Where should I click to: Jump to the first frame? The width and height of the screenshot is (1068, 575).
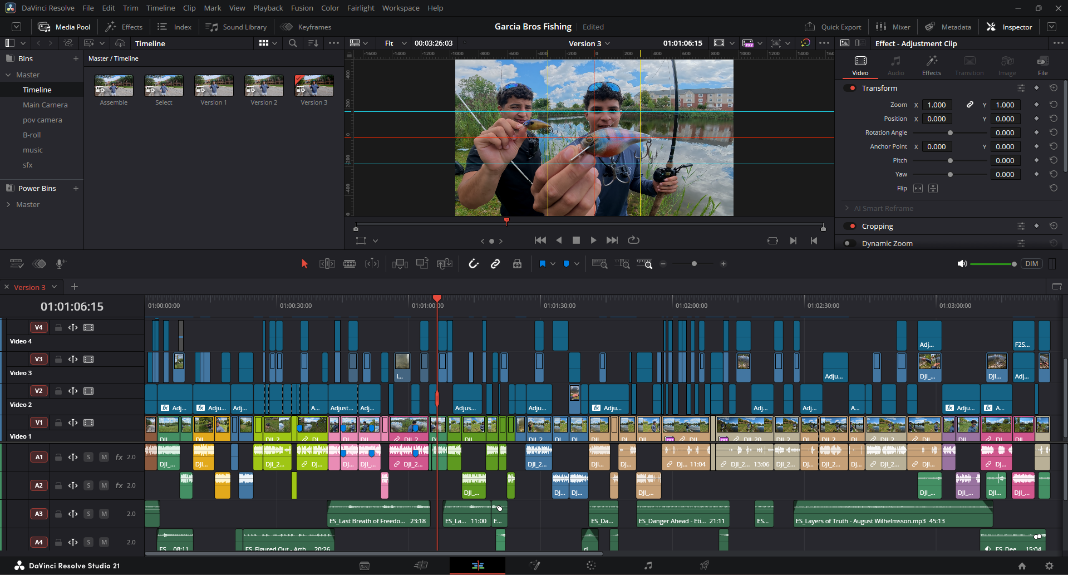click(540, 240)
